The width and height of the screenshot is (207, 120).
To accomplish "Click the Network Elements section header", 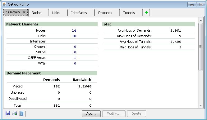I will tap(51, 24).
